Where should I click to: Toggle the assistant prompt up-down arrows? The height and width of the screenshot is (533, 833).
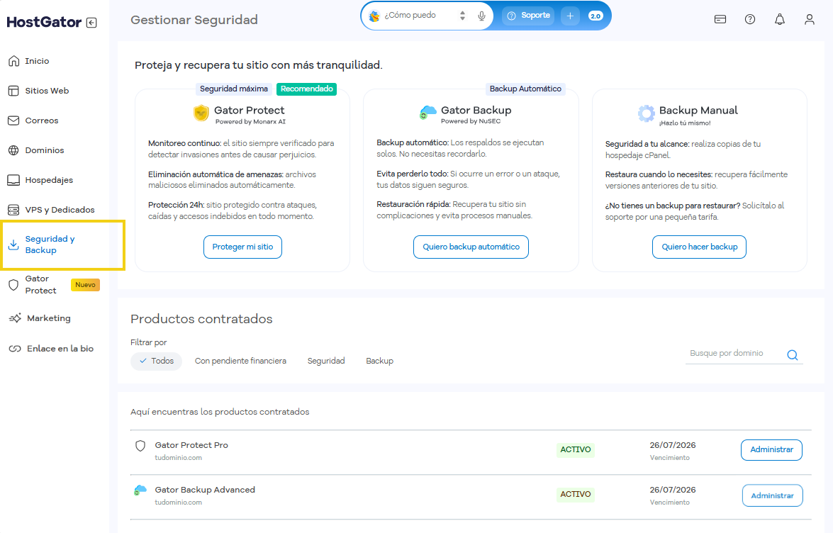click(463, 16)
